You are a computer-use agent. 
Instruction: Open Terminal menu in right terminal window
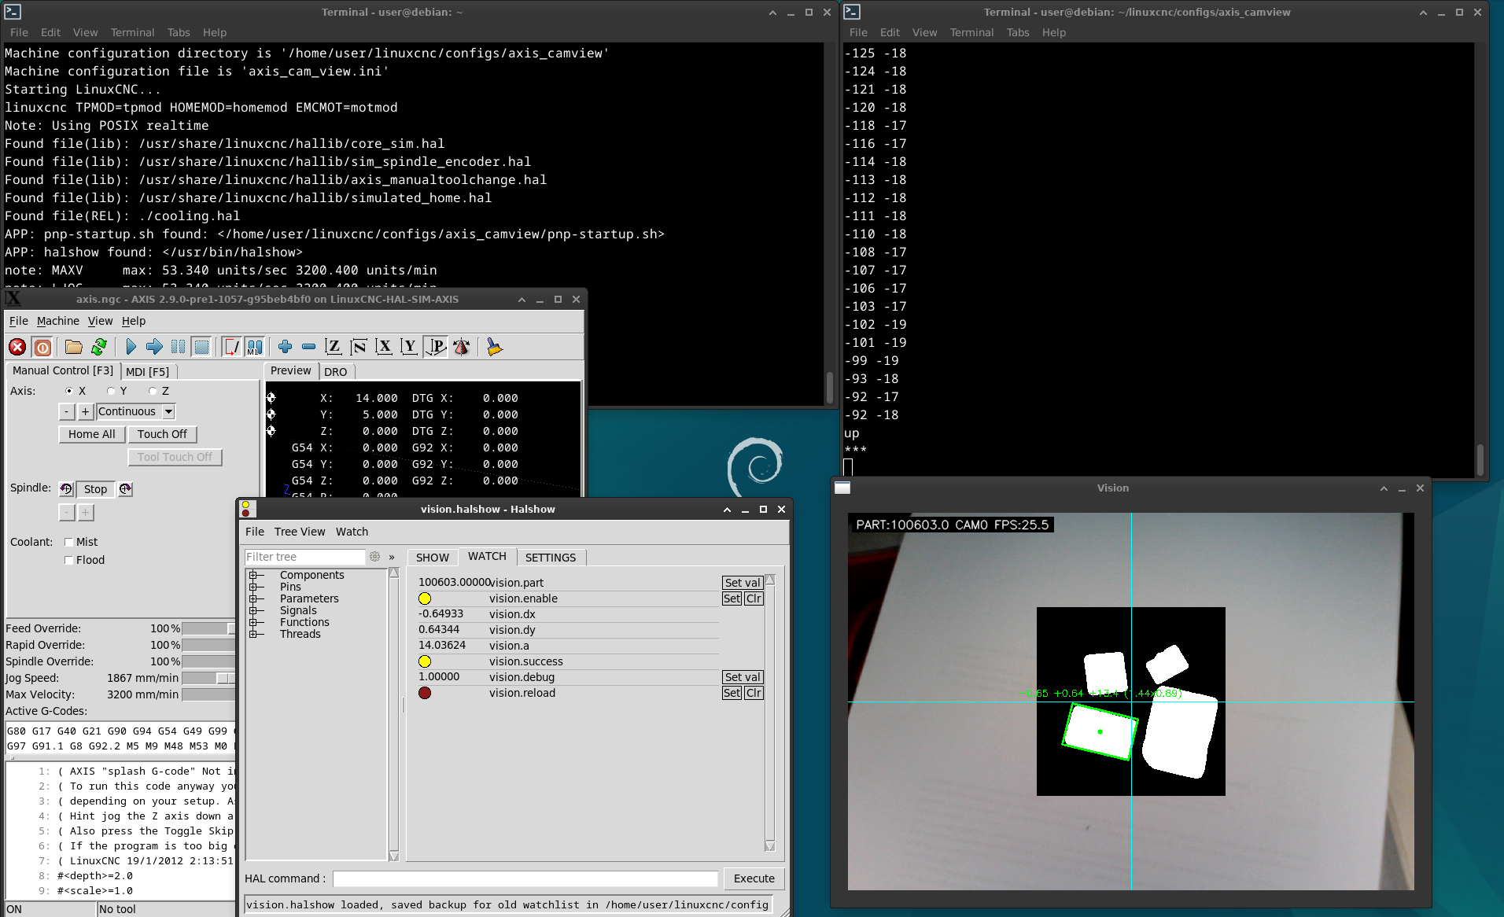971,32
